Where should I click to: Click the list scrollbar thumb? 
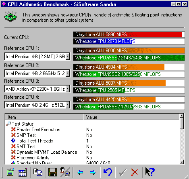tap(182, 123)
